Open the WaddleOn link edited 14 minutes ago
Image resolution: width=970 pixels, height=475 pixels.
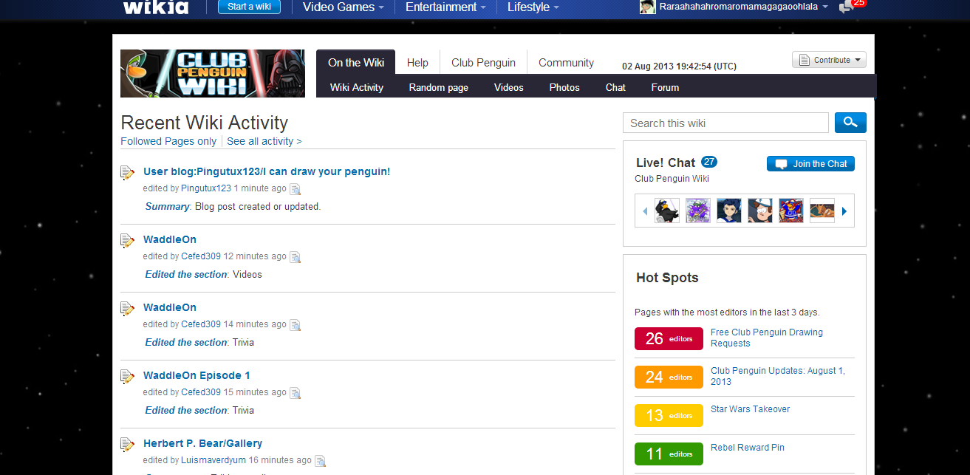click(x=170, y=307)
